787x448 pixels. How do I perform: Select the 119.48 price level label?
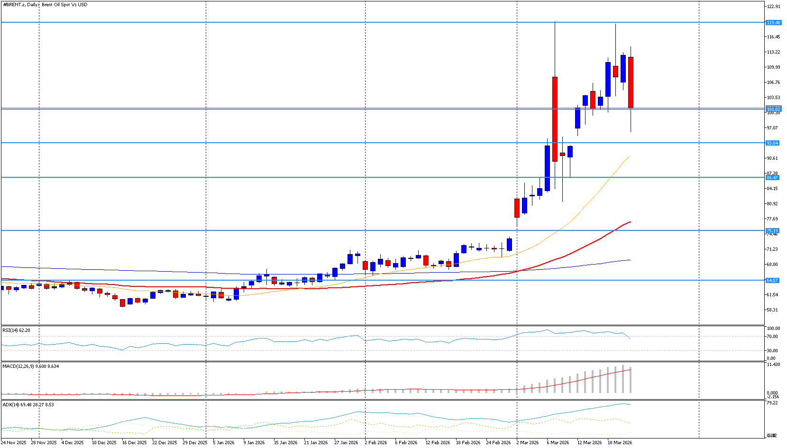[x=773, y=23]
